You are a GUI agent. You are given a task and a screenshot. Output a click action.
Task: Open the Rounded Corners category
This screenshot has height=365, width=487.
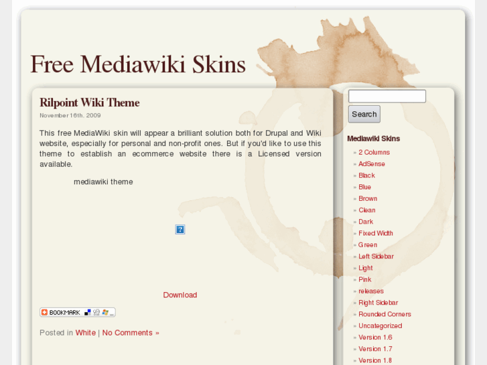385,314
